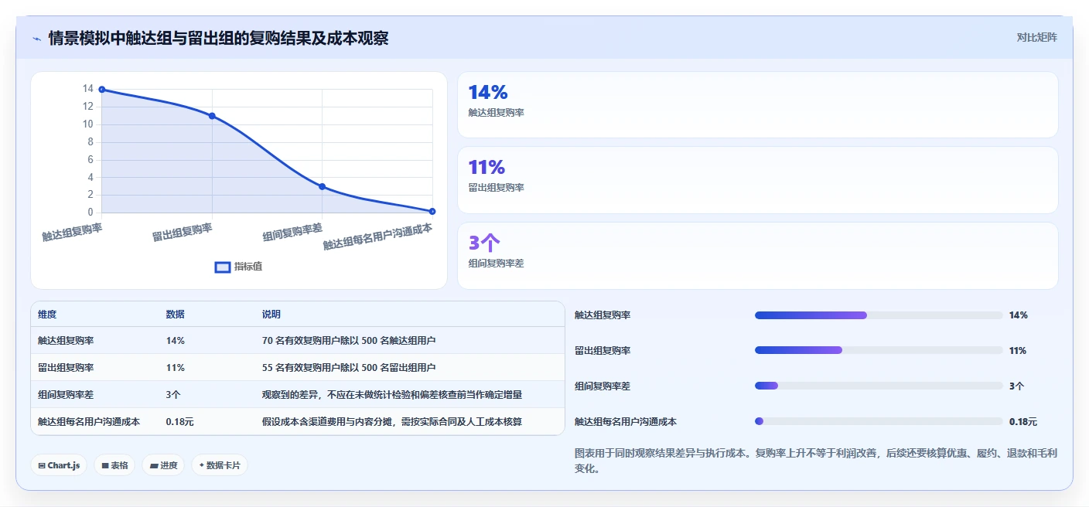Click the 留出组复购率 axis label on chart
This screenshot has height=507, width=1089.
(x=183, y=232)
